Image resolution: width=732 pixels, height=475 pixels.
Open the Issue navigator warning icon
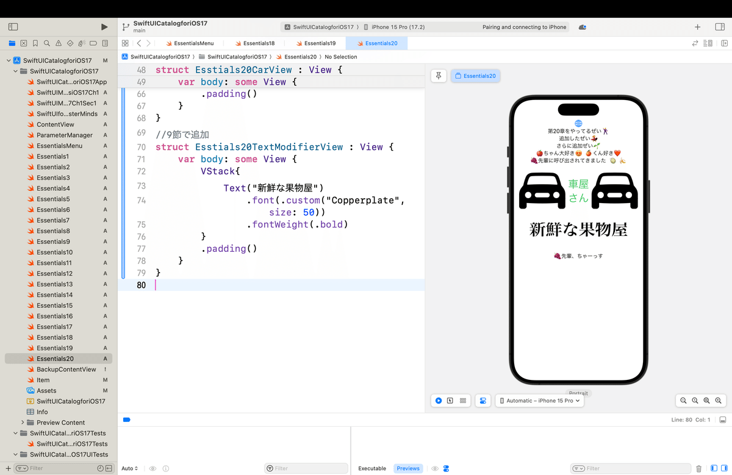click(x=59, y=43)
